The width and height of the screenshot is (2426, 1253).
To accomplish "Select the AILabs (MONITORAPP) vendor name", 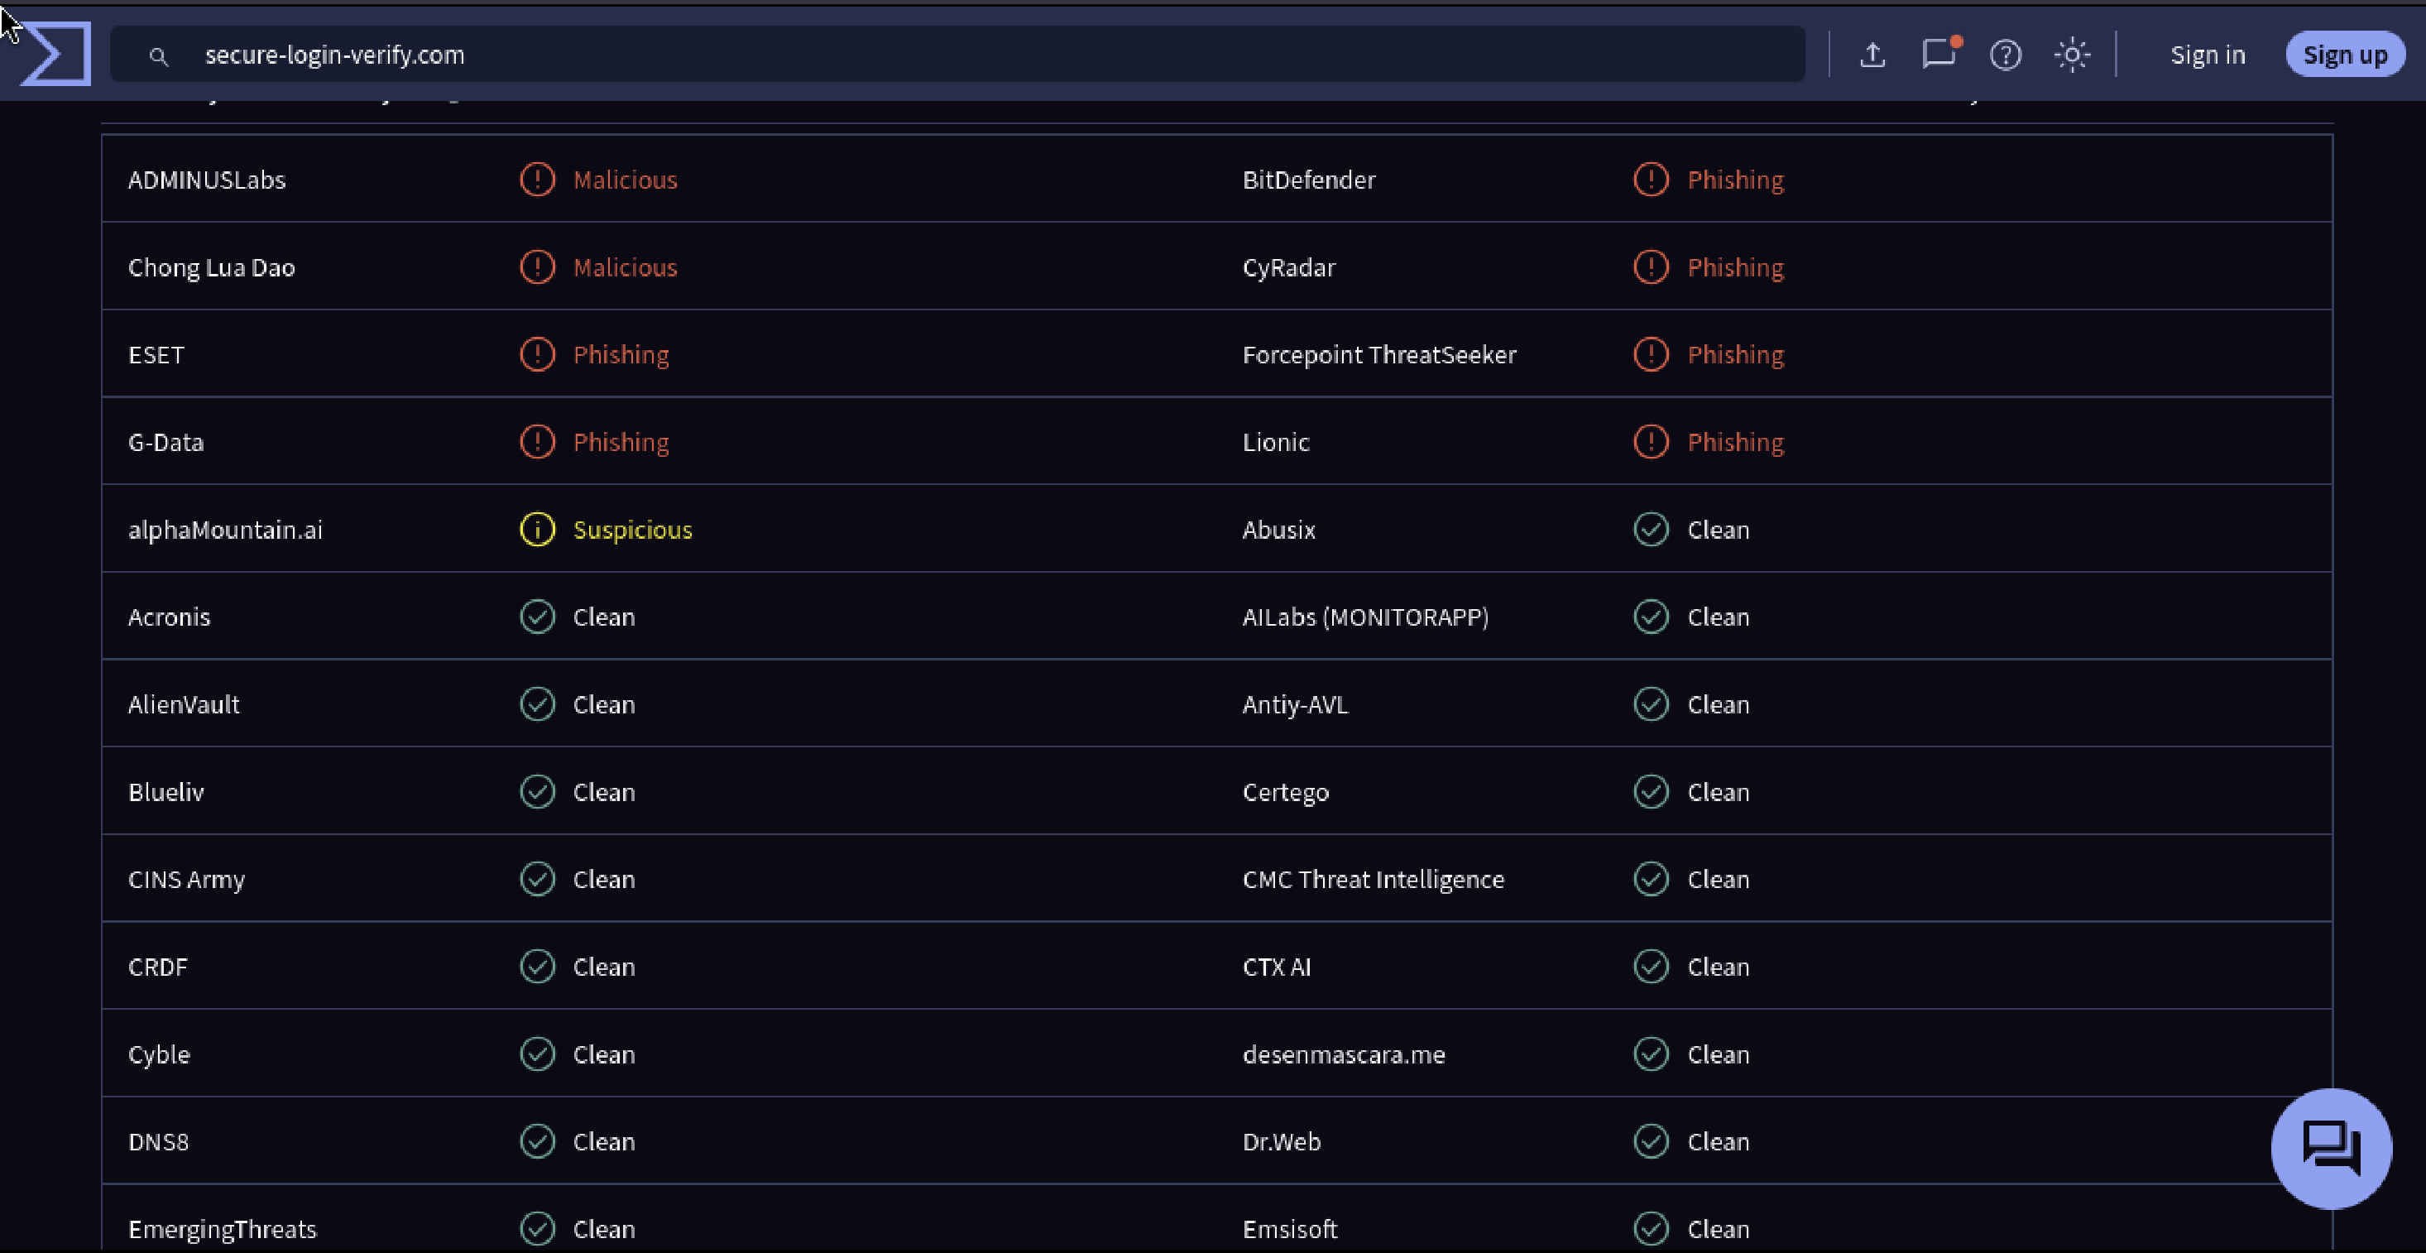I will (x=1365, y=617).
